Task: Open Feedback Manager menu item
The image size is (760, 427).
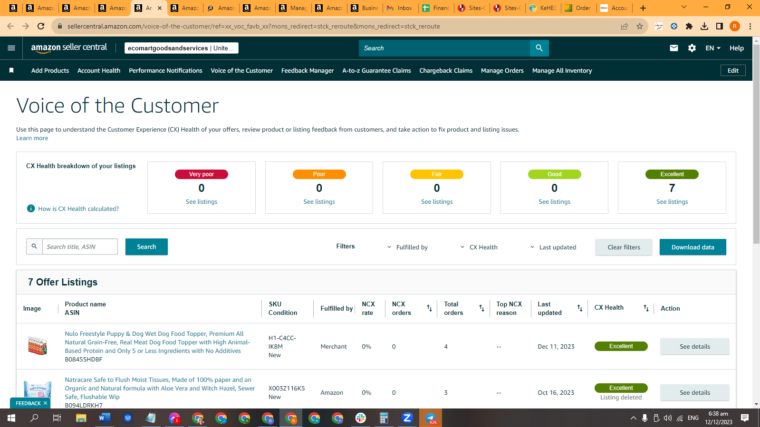Action: coord(308,70)
